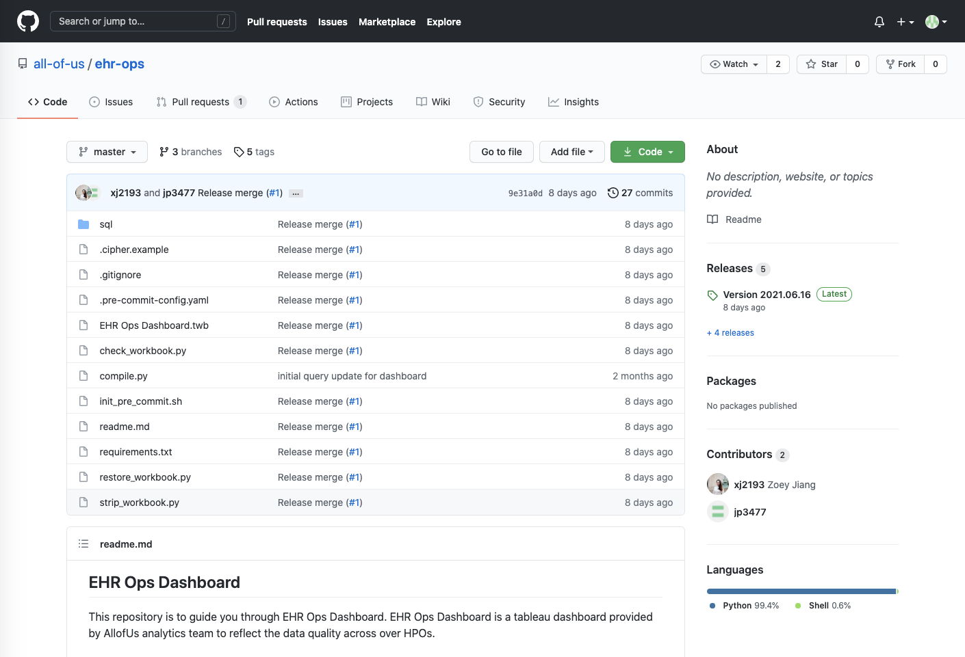Open the + 4 releases link
This screenshot has height=657, width=965.
click(730, 333)
